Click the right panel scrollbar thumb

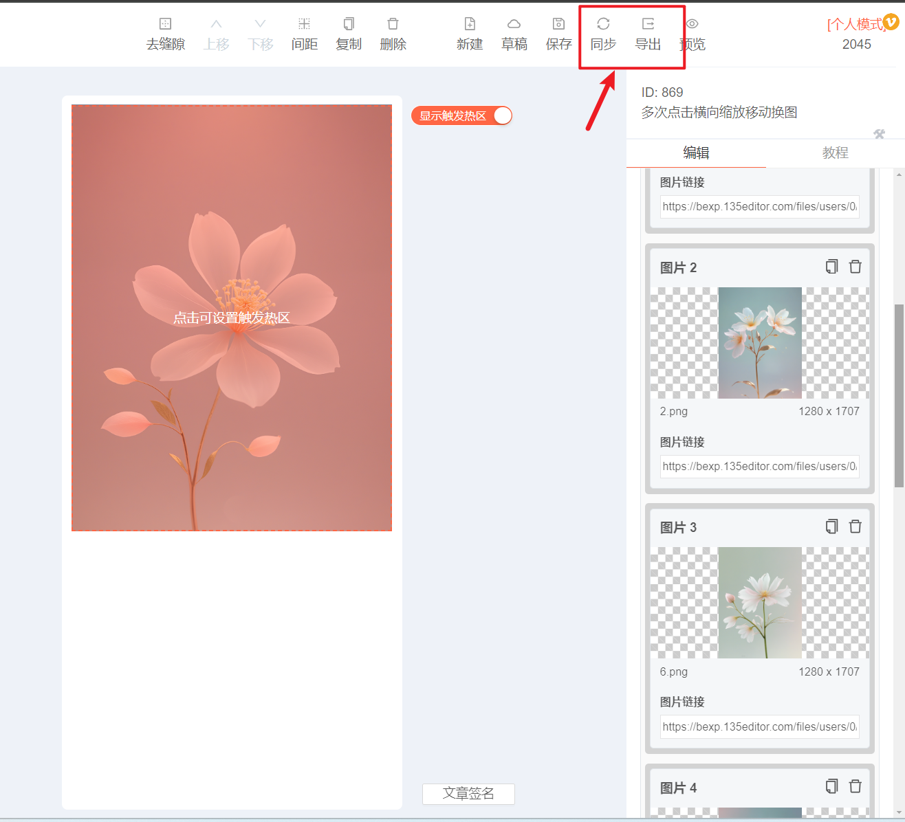(x=899, y=395)
